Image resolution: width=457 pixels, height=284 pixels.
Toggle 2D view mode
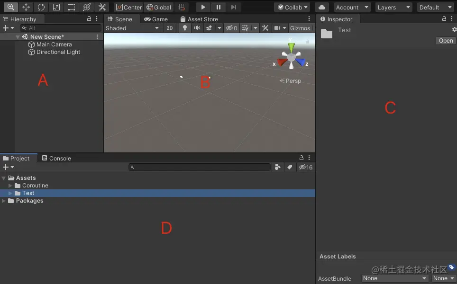170,28
